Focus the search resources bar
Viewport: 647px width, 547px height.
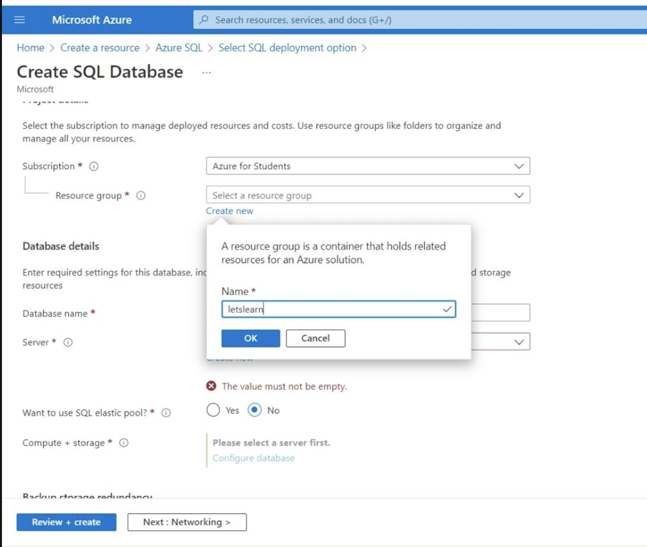(x=420, y=20)
